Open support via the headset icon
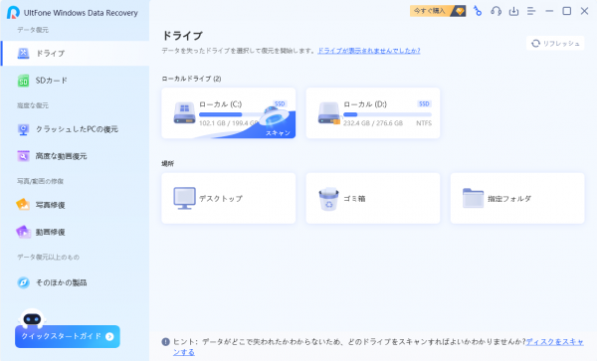The image size is (597, 361). point(496,11)
